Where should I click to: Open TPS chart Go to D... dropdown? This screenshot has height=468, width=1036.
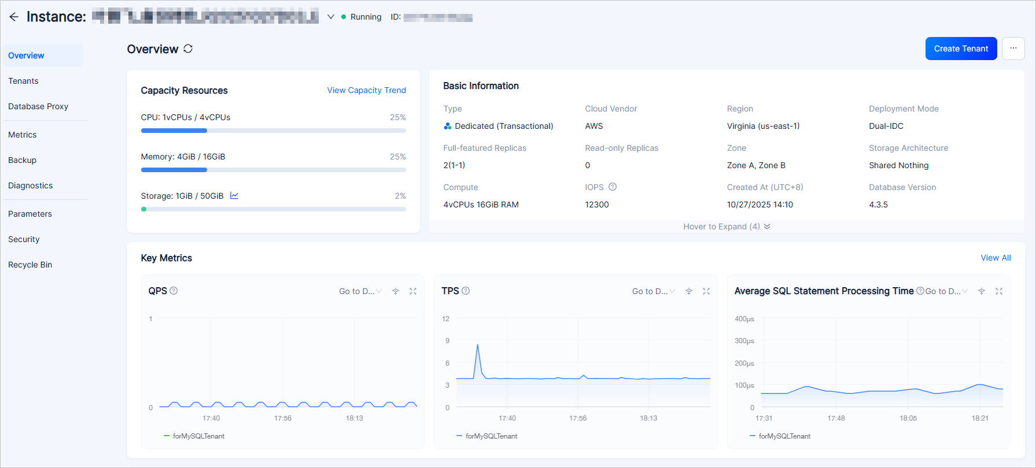654,291
